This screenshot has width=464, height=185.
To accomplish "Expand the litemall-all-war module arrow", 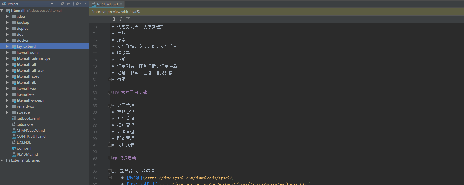I will [x=7, y=71].
